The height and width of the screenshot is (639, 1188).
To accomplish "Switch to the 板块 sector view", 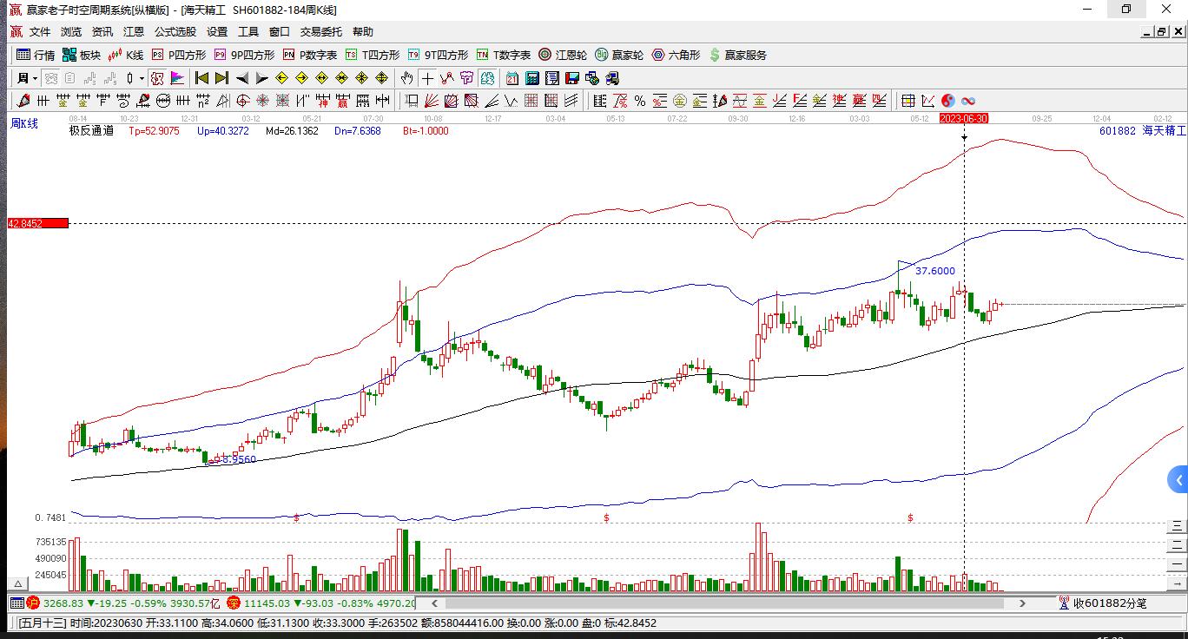I will [x=82, y=55].
